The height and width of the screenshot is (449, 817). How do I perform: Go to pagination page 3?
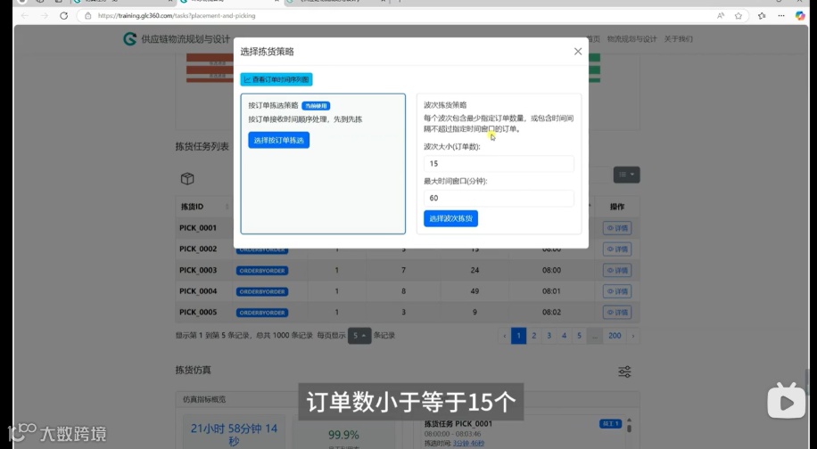549,336
